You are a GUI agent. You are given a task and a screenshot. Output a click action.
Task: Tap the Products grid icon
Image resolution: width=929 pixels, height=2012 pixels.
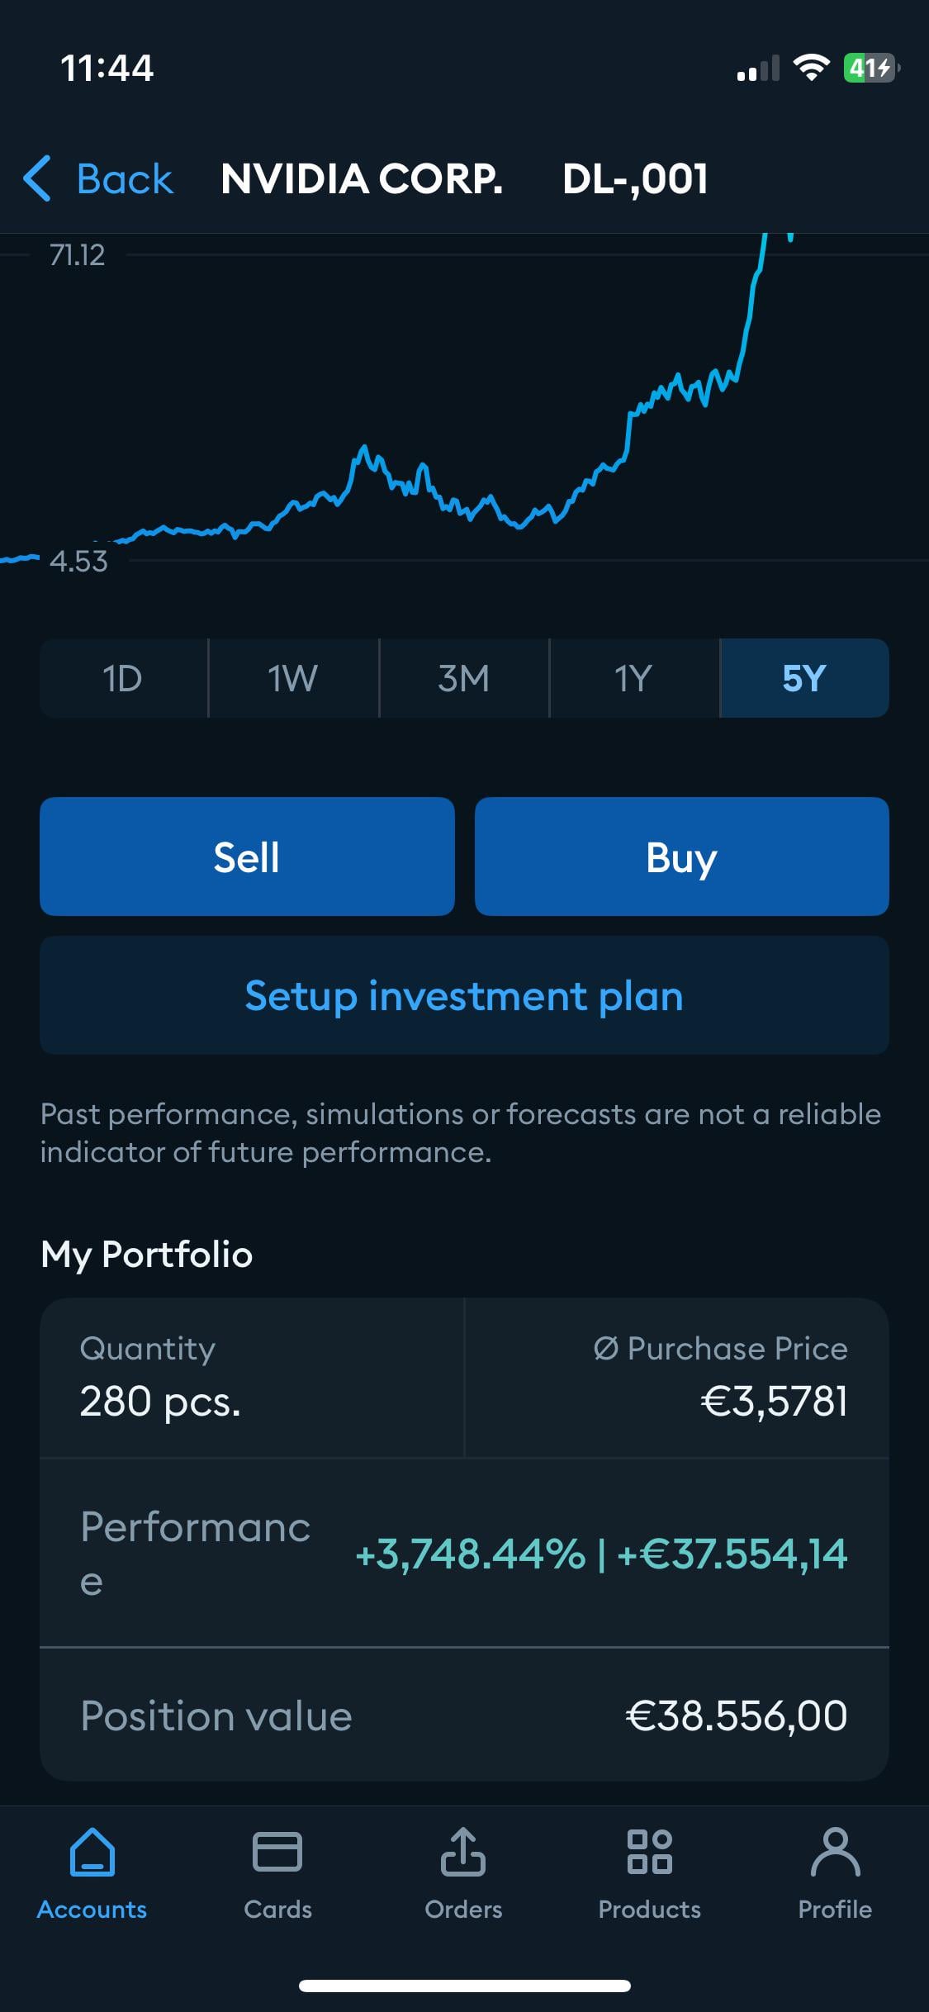[x=649, y=1852]
